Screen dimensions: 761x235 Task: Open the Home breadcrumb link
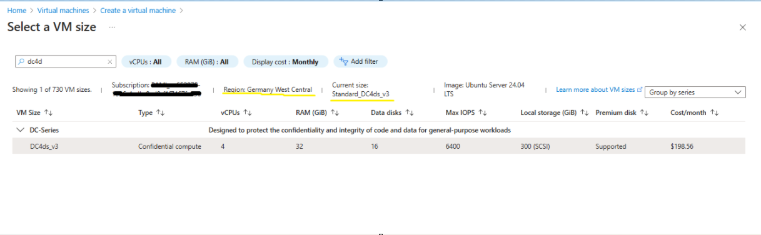(x=17, y=11)
